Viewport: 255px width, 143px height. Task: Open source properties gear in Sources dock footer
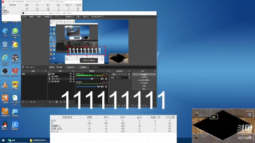tap(57, 102)
